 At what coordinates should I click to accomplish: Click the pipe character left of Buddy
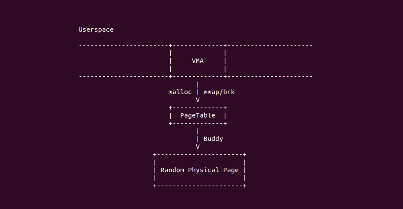click(198, 139)
